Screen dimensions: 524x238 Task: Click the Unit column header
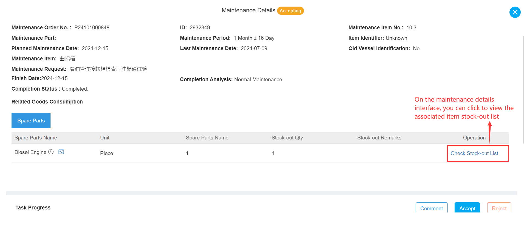105,138
